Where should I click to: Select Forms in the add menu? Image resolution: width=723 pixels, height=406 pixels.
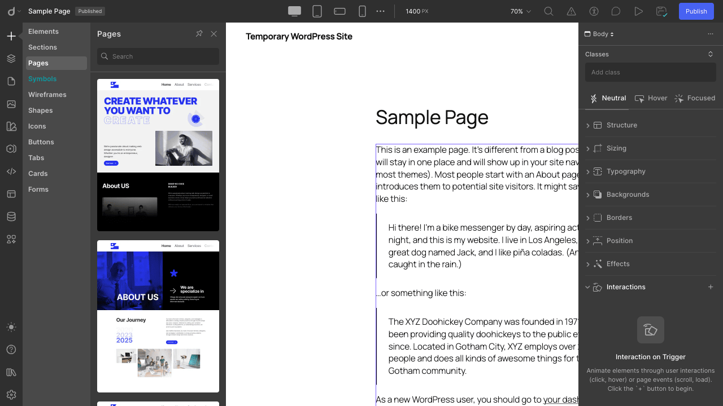click(56, 189)
